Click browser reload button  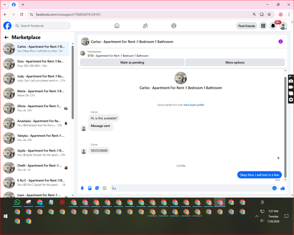click(22, 14)
